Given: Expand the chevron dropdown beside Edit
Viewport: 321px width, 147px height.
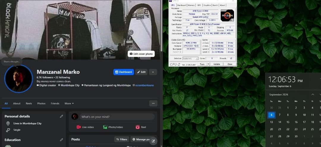Looking at the screenshot, I should point(153,72).
